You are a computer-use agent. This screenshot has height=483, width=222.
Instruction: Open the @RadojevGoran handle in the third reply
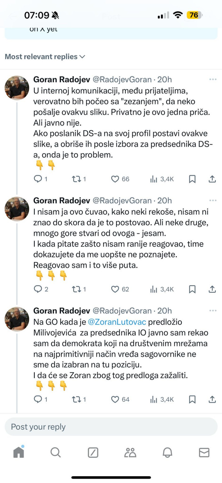[122, 311]
